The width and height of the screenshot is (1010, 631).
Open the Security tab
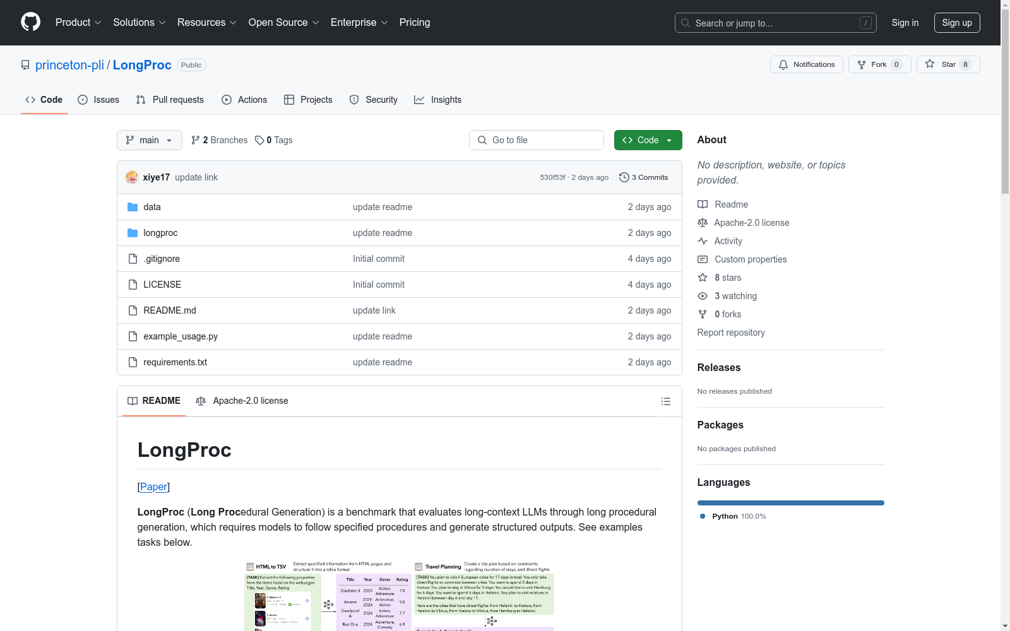click(x=374, y=100)
